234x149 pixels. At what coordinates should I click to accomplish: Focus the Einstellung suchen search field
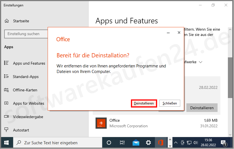pyautogui.click(x=26, y=34)
